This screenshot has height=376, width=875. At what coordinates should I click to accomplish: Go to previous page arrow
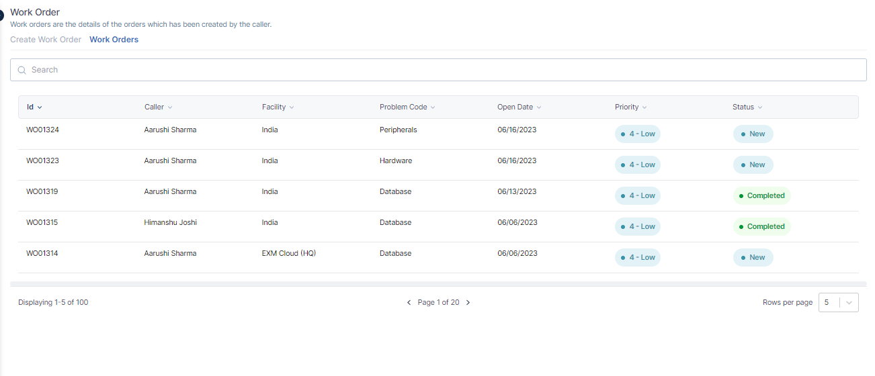point(409,303)
